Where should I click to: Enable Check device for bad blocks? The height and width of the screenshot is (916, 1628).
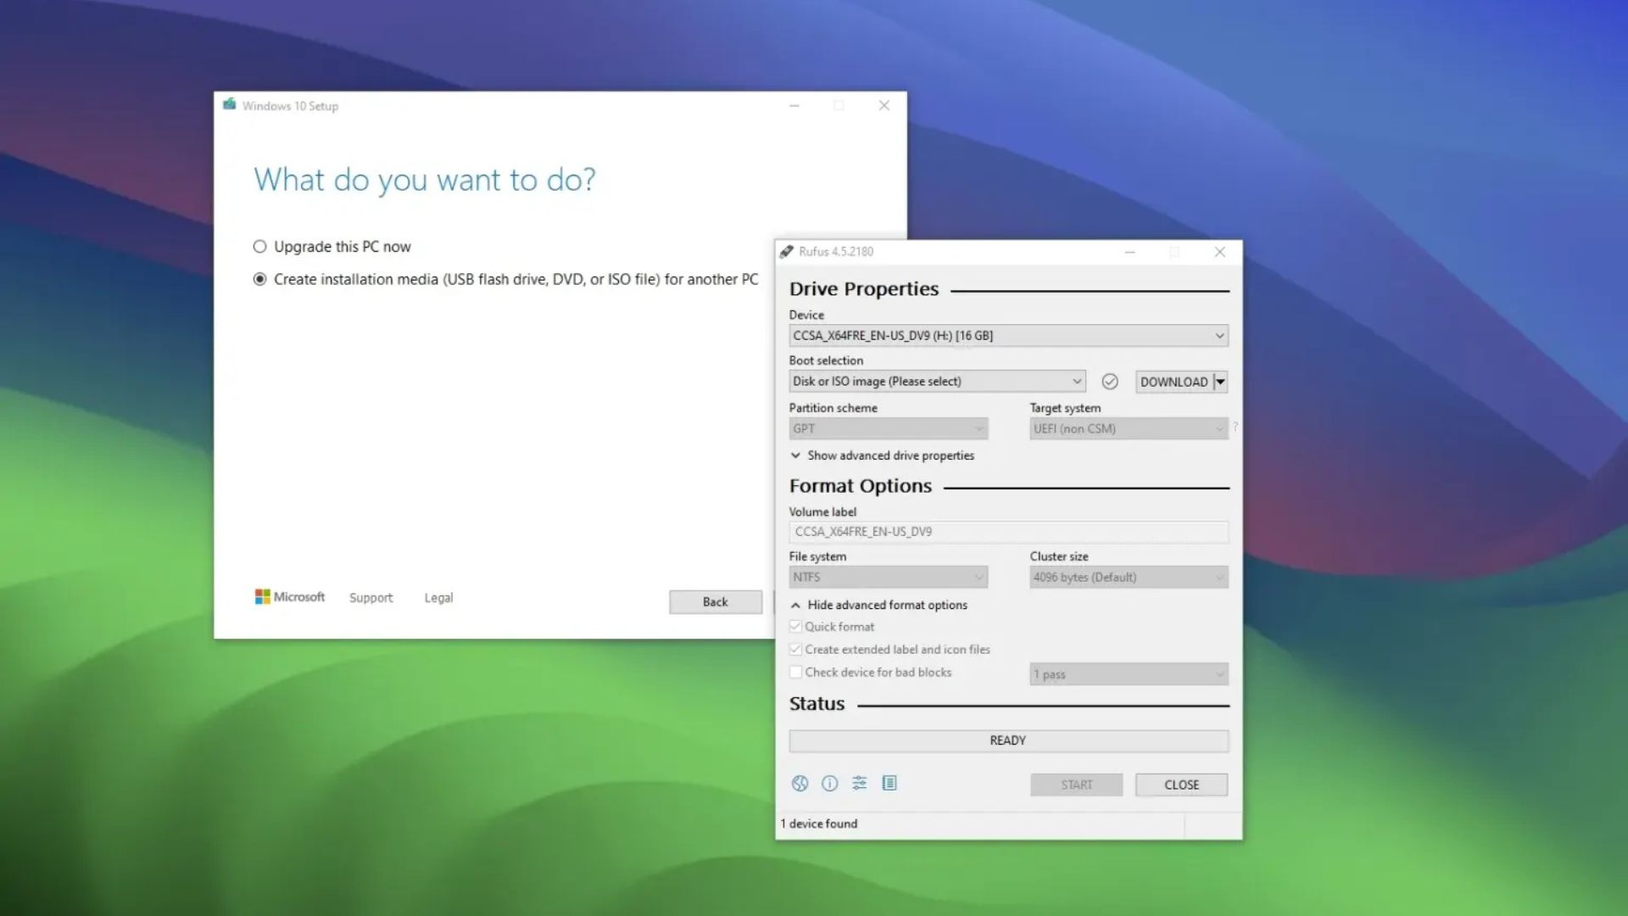pos(795,672)
